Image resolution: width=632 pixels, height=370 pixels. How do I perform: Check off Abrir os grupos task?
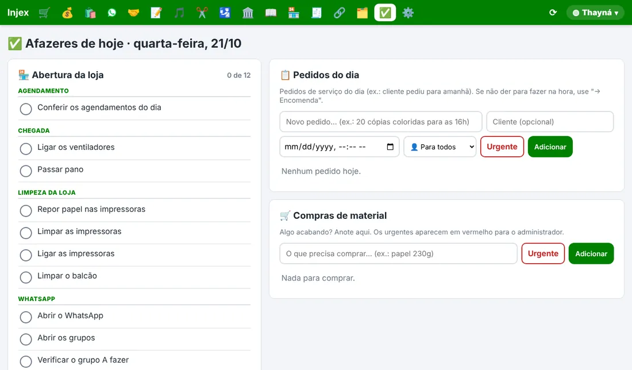pyautogui.click(x=26, y=340)
